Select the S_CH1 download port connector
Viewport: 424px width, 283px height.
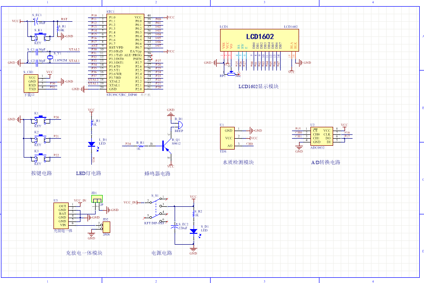tap(32, 83)
